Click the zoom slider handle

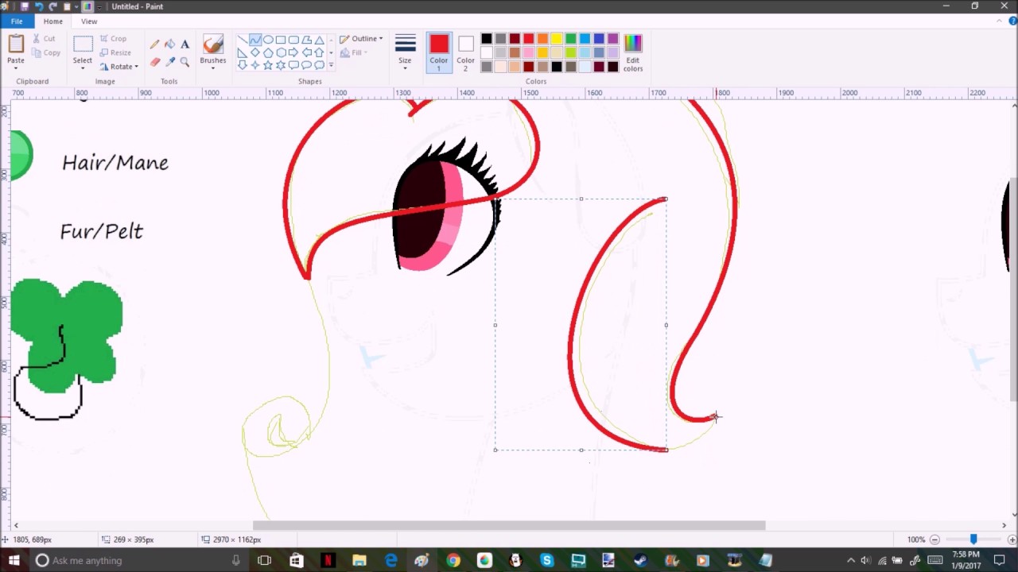[973, 540]
